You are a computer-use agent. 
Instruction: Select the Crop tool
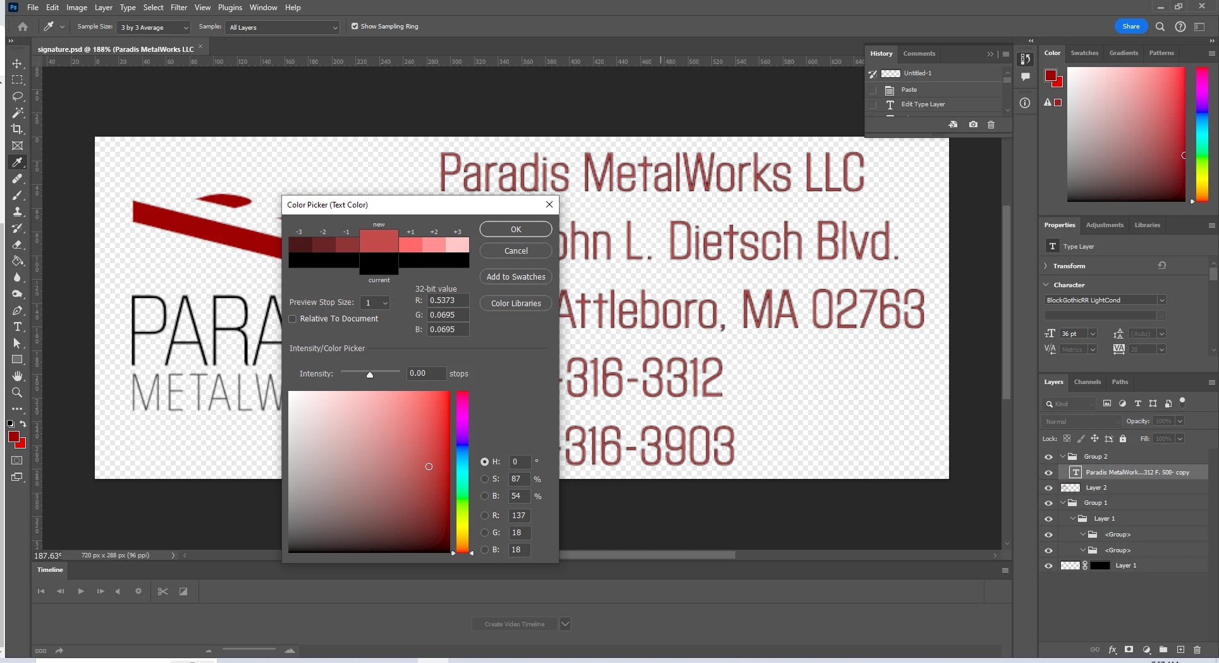(17, 129)
